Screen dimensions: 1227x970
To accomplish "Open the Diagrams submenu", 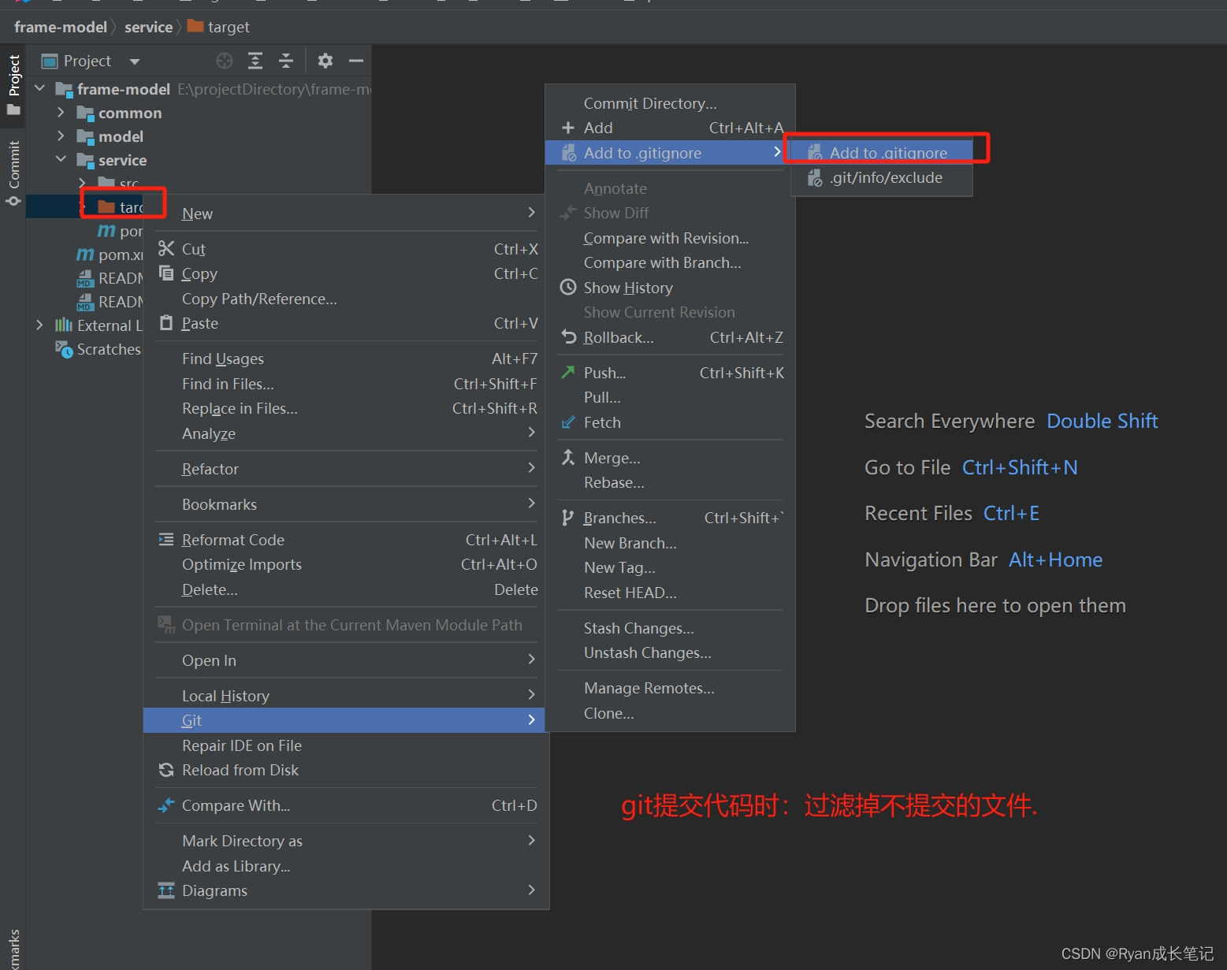I will tap(346, 890).
